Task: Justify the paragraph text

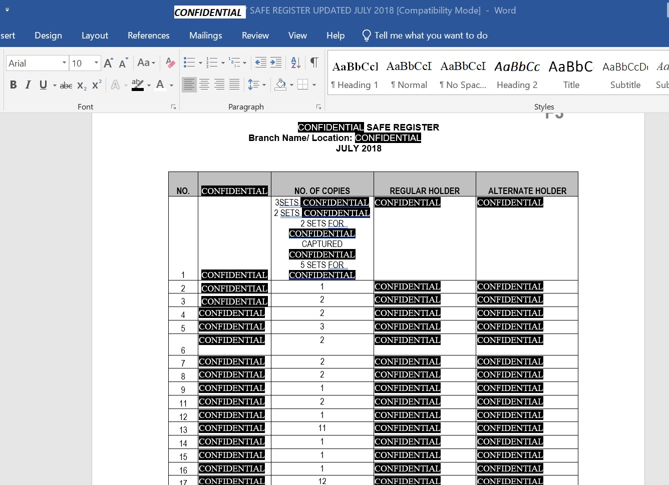Action: pos(234,84)
